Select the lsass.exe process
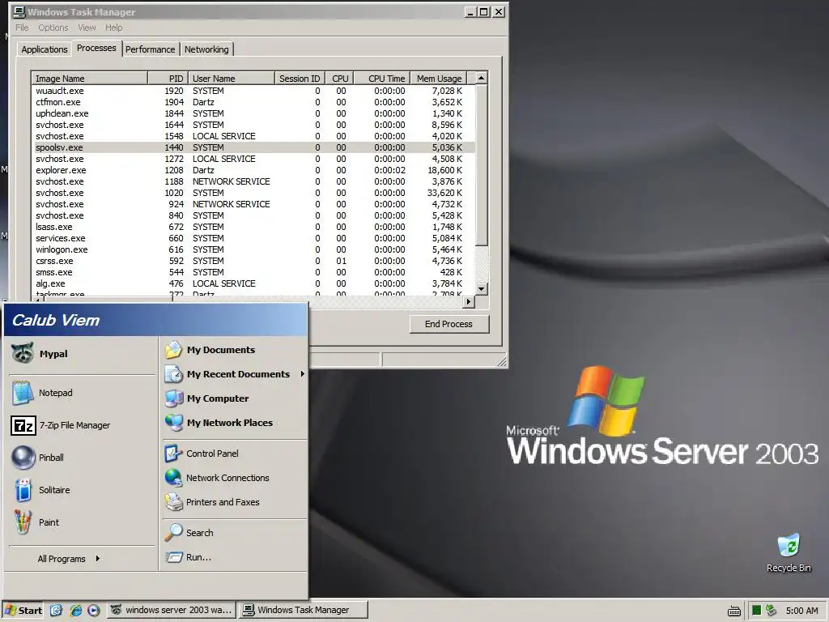The width and height of the screenshot is (829, 622). (253, 227)
